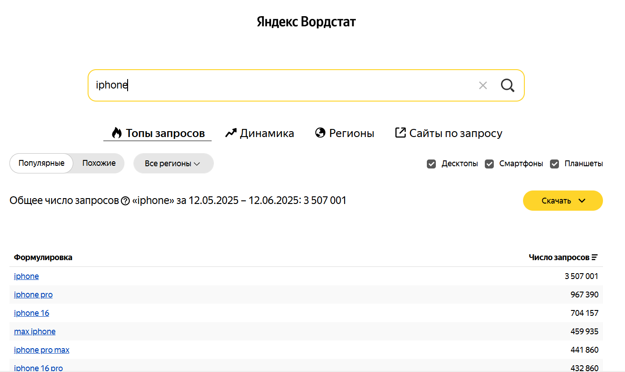Open the Динамика tab
The width and height of the screenshot is (625, 372).
click(x=267, y=133)
